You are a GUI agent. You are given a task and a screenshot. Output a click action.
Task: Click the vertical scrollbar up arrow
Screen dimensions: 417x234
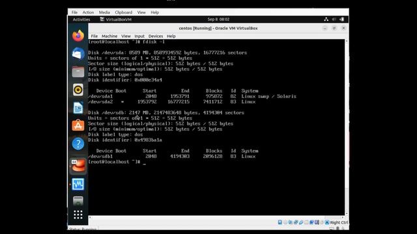346,42
